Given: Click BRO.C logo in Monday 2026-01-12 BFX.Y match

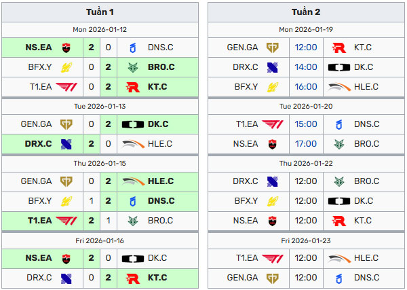Looking at the screenshot, I should click(x=132, y=67).
